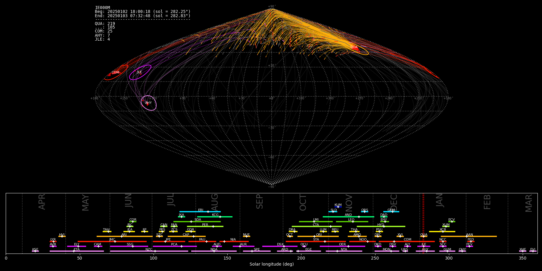Click the NOO shower label in timeline
The width and height of the screenshot is (542, 271).
pyautogui.click(x=363, y=240)
